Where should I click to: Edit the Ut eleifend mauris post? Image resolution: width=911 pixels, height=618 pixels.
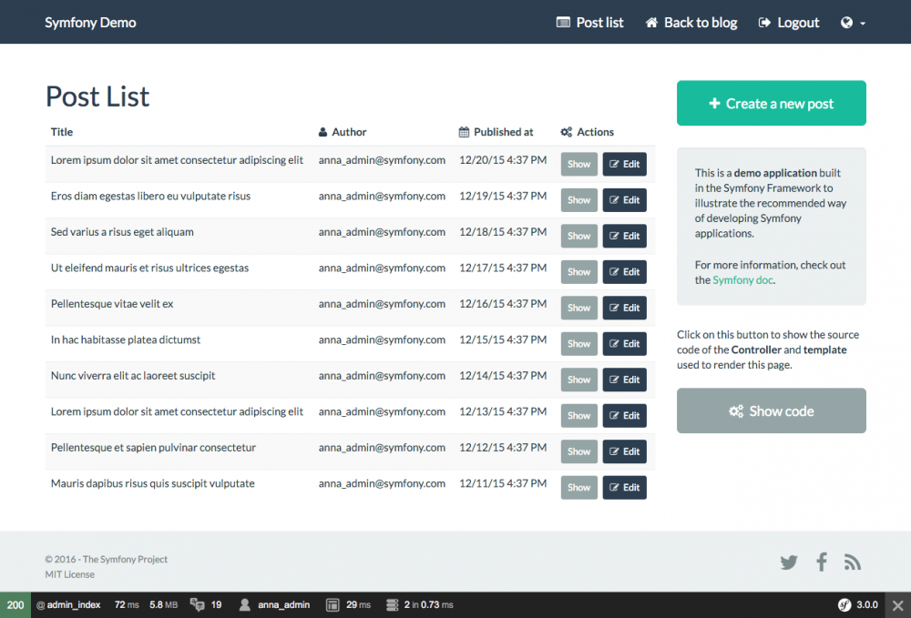coord(625,272)
